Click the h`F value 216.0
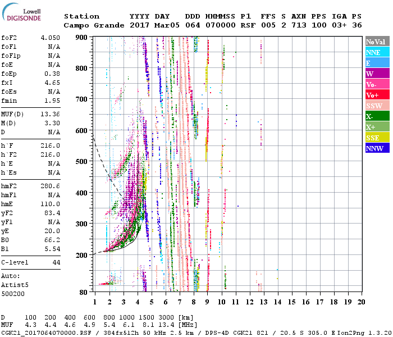The height and width of the screenshot is (337, 393). click(51, 145)
